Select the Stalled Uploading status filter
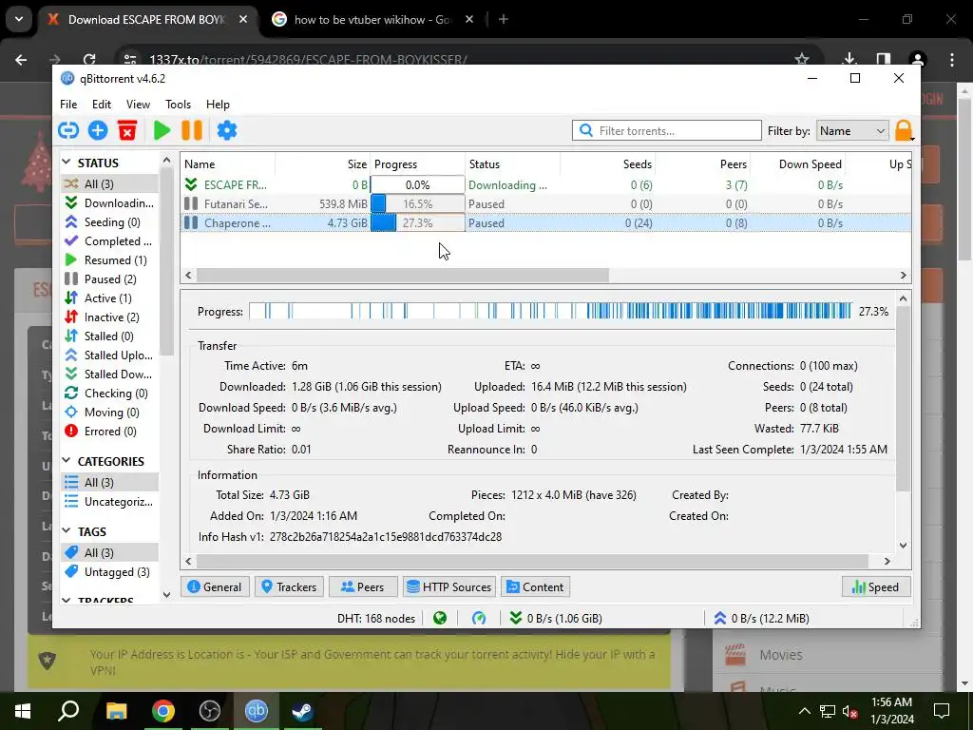 coord(110,355)
